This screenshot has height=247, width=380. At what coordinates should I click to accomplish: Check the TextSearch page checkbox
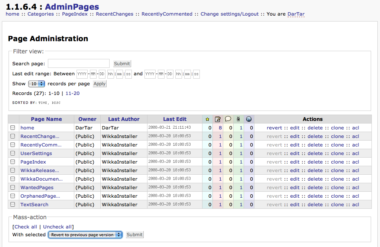tap(13, 205)
